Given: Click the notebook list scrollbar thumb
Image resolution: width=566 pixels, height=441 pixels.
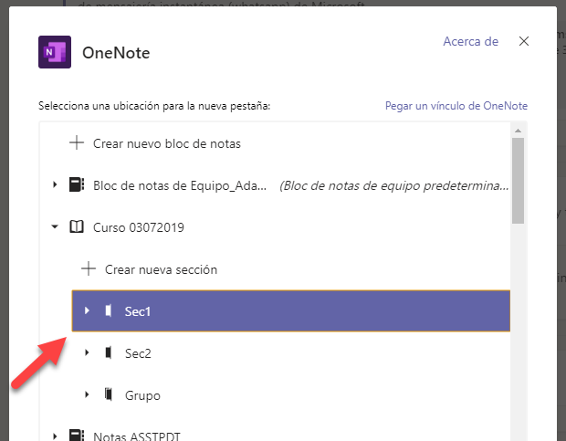Looking at the screenshot, I should click(518, 181).
